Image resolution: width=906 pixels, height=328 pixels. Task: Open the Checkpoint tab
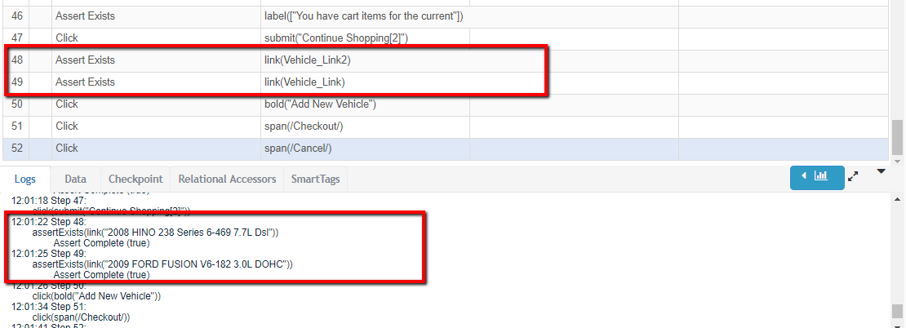[135, 179]
